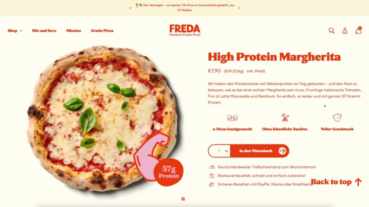
Task: Click the restaurant quality pizza icon
Action: (x=212, y=176)
